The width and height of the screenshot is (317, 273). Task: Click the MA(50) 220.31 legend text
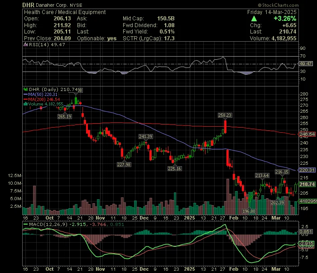tap(43, 94)
